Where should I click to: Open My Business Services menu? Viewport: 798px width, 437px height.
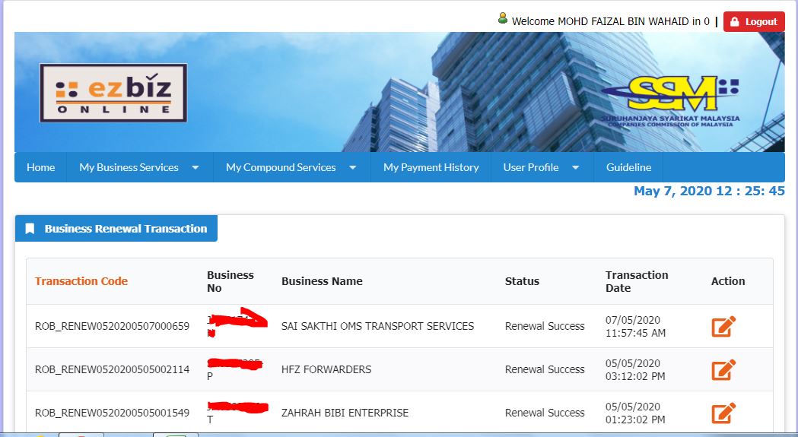pos(129,167)
